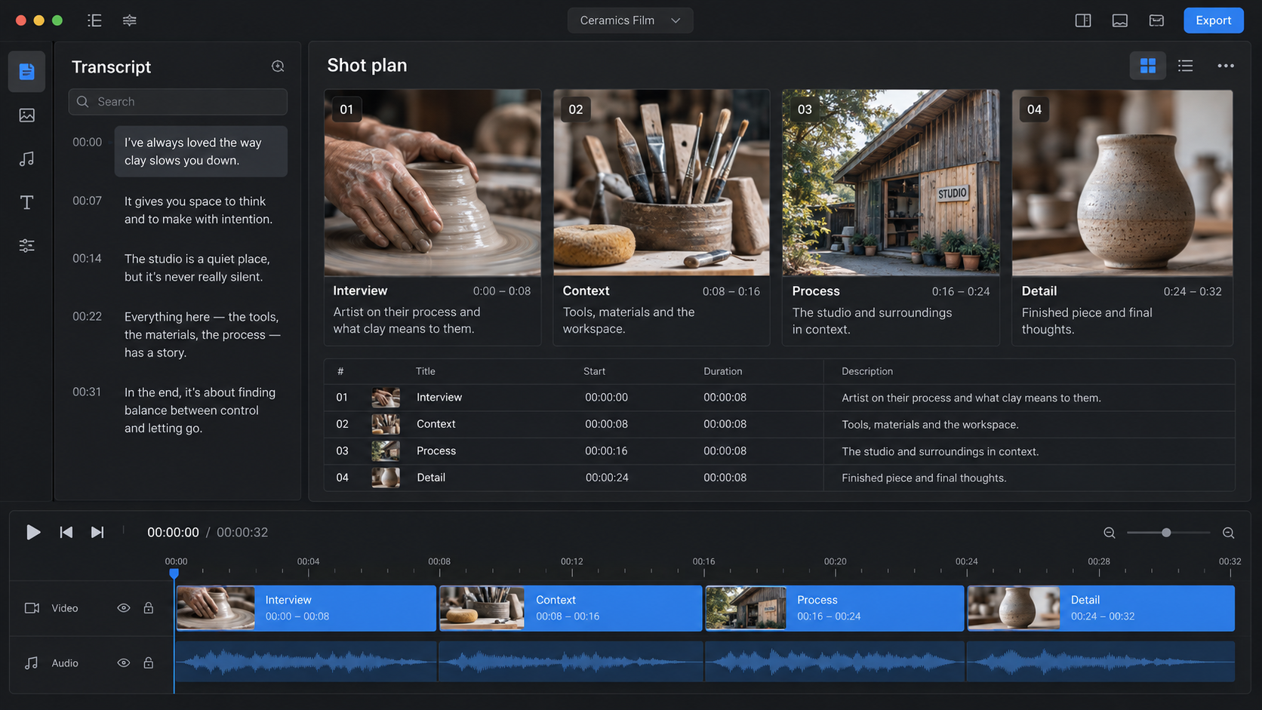Image resolution: width=1262 pixels, height=710 pixels.
Task: Adjust the timeline zoom slider handle
Action: point(1166,533)
